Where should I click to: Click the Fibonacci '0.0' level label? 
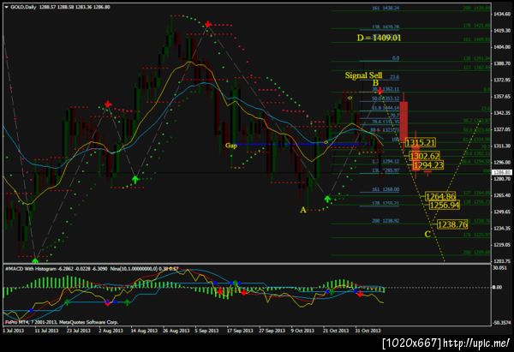click(x=396, y=58)
